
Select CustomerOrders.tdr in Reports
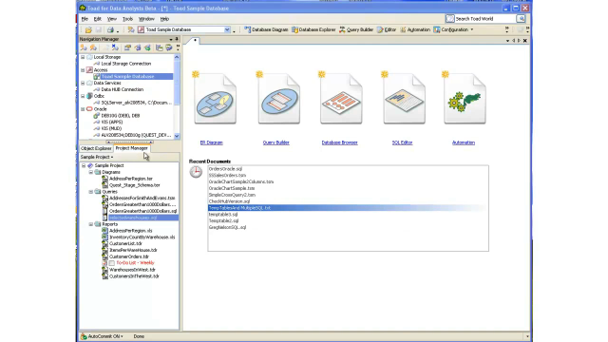click(x=129, y=256)
